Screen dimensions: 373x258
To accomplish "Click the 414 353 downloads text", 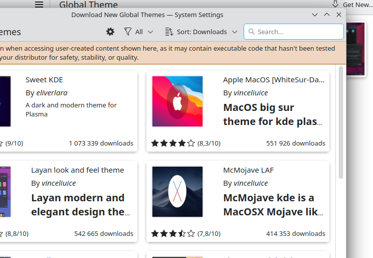I will tap(296, 233).
